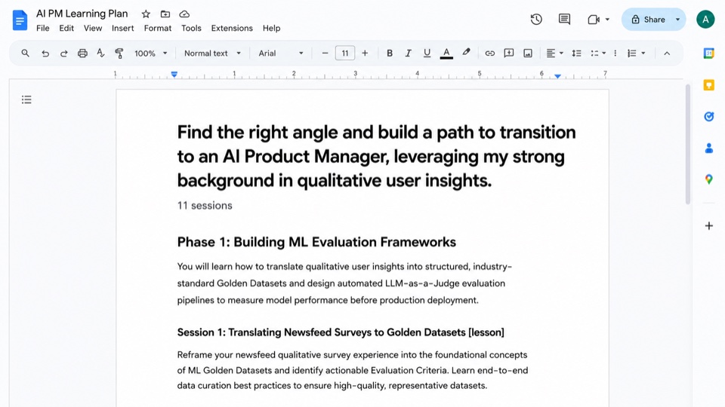Toggle italic formatting
725x407 pixels.
(x=408, y=53)
